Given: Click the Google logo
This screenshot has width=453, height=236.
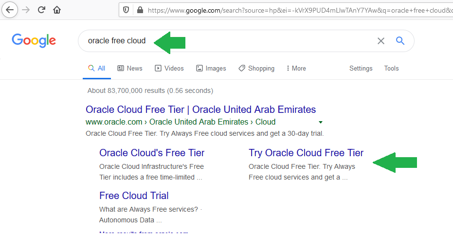Looking at the screenshot, I should click(34, 40).
